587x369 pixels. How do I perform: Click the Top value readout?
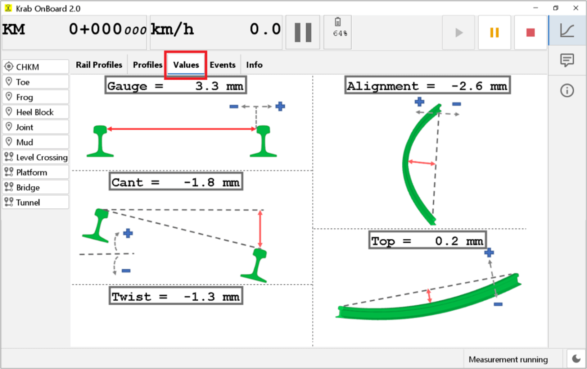click(428, 241)
